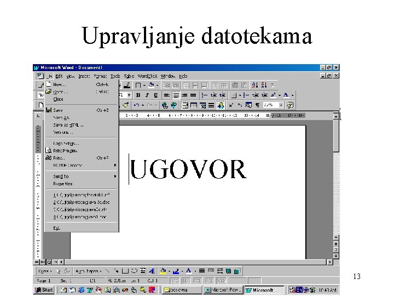Switch to Microsoft PowerPoint taskbar button

[x=224, y=290]
